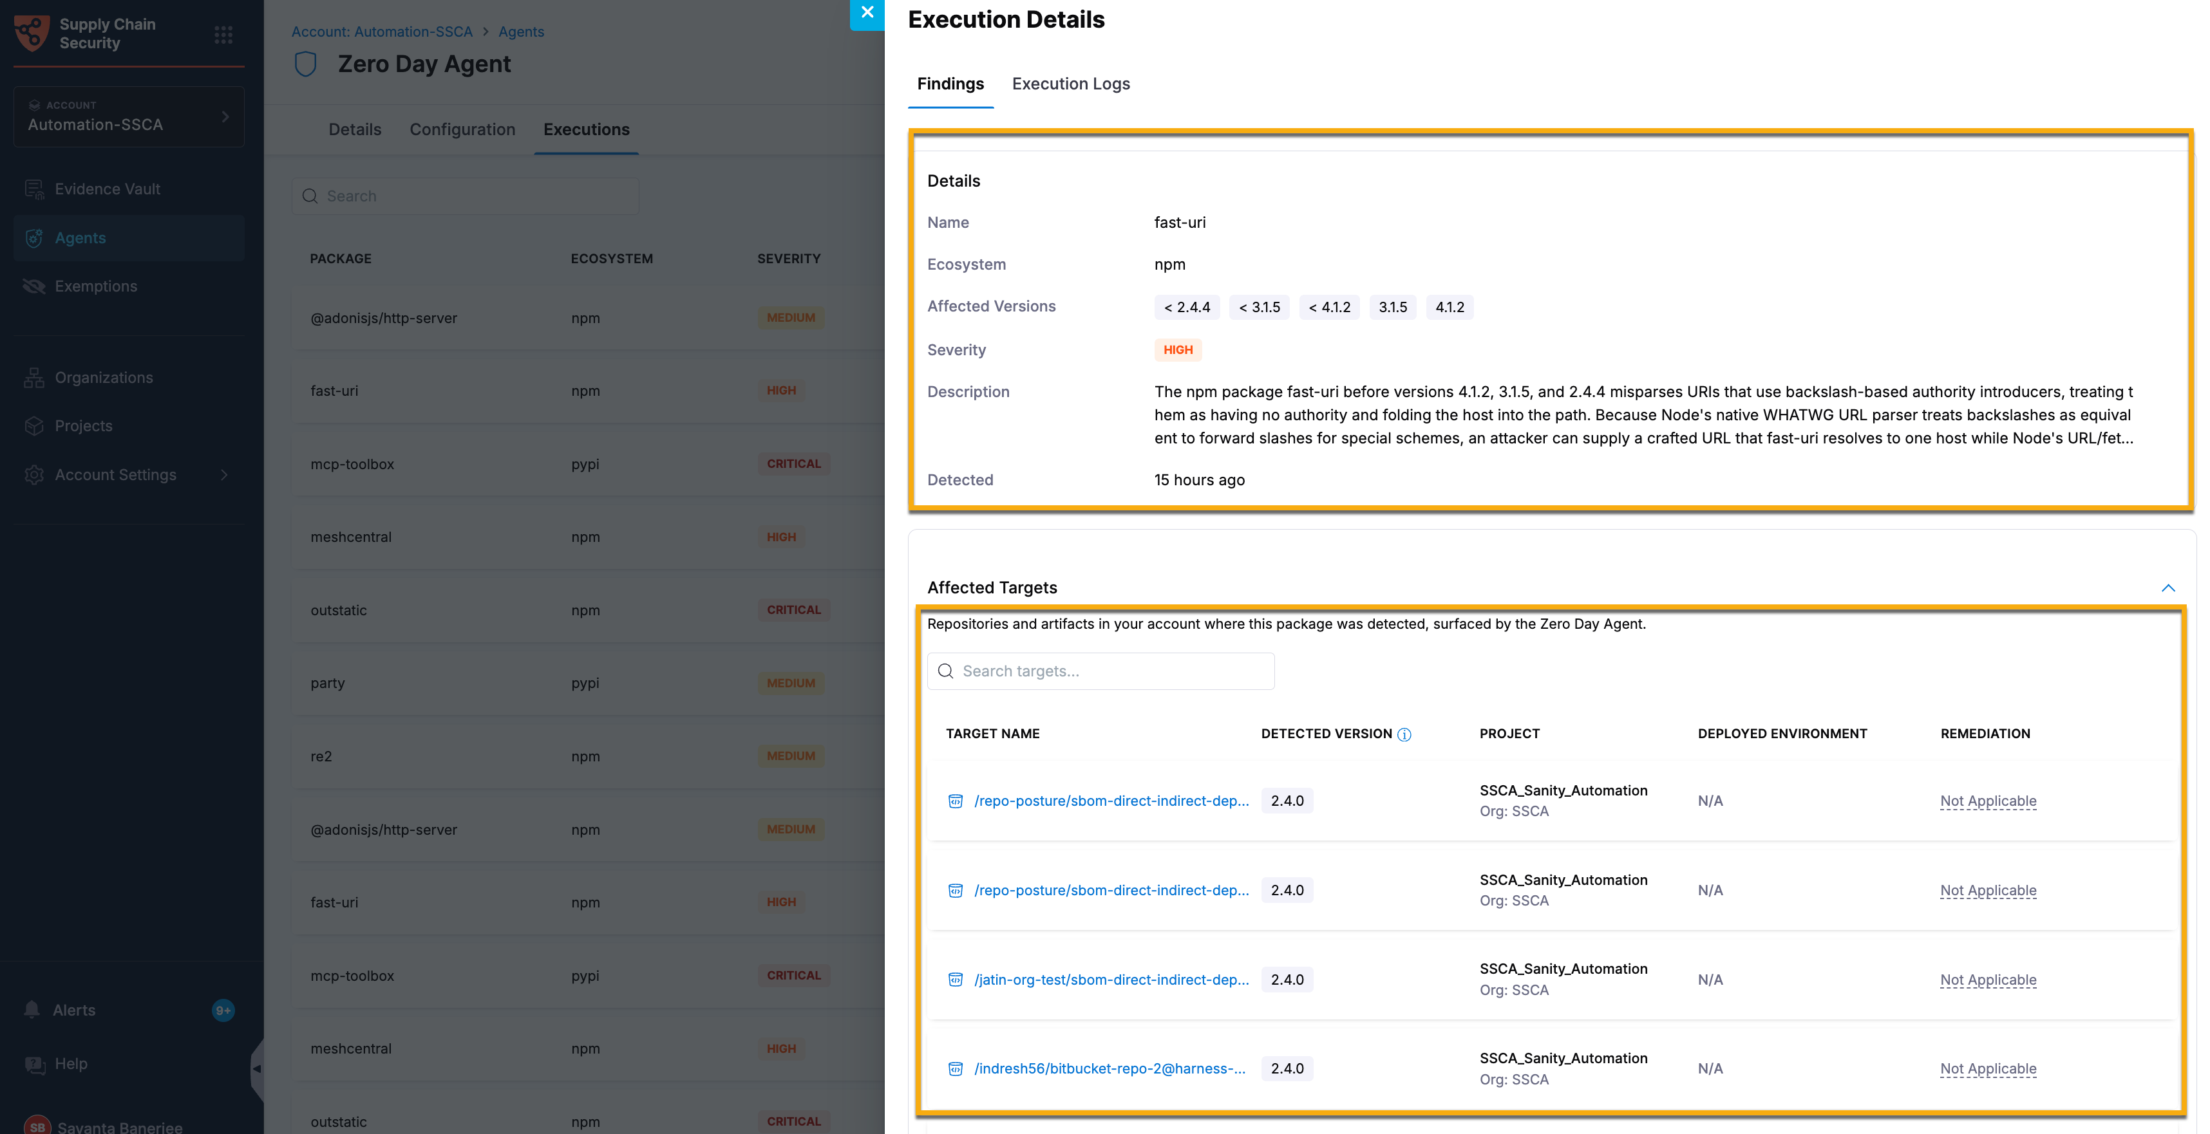Viewport: 2210px width, 1134px height.
Task: Click the ECOSYSTEM column header
Action: [x=612, y=259]
